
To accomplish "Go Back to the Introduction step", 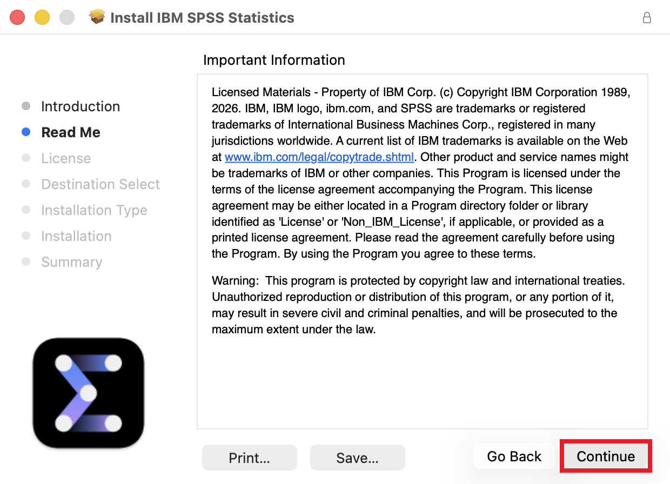I will (x=514, y=456).
